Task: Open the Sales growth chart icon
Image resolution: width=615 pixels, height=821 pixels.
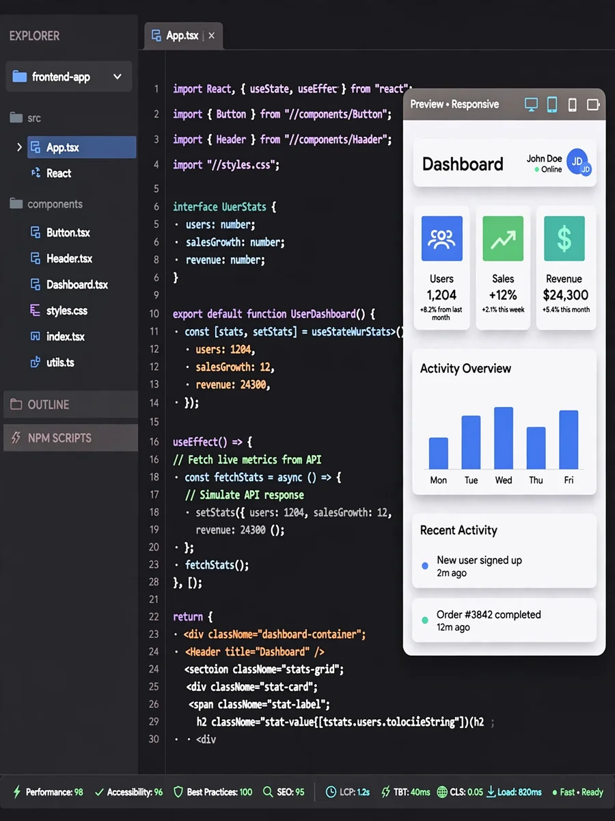Action: (x=503, y=239)
